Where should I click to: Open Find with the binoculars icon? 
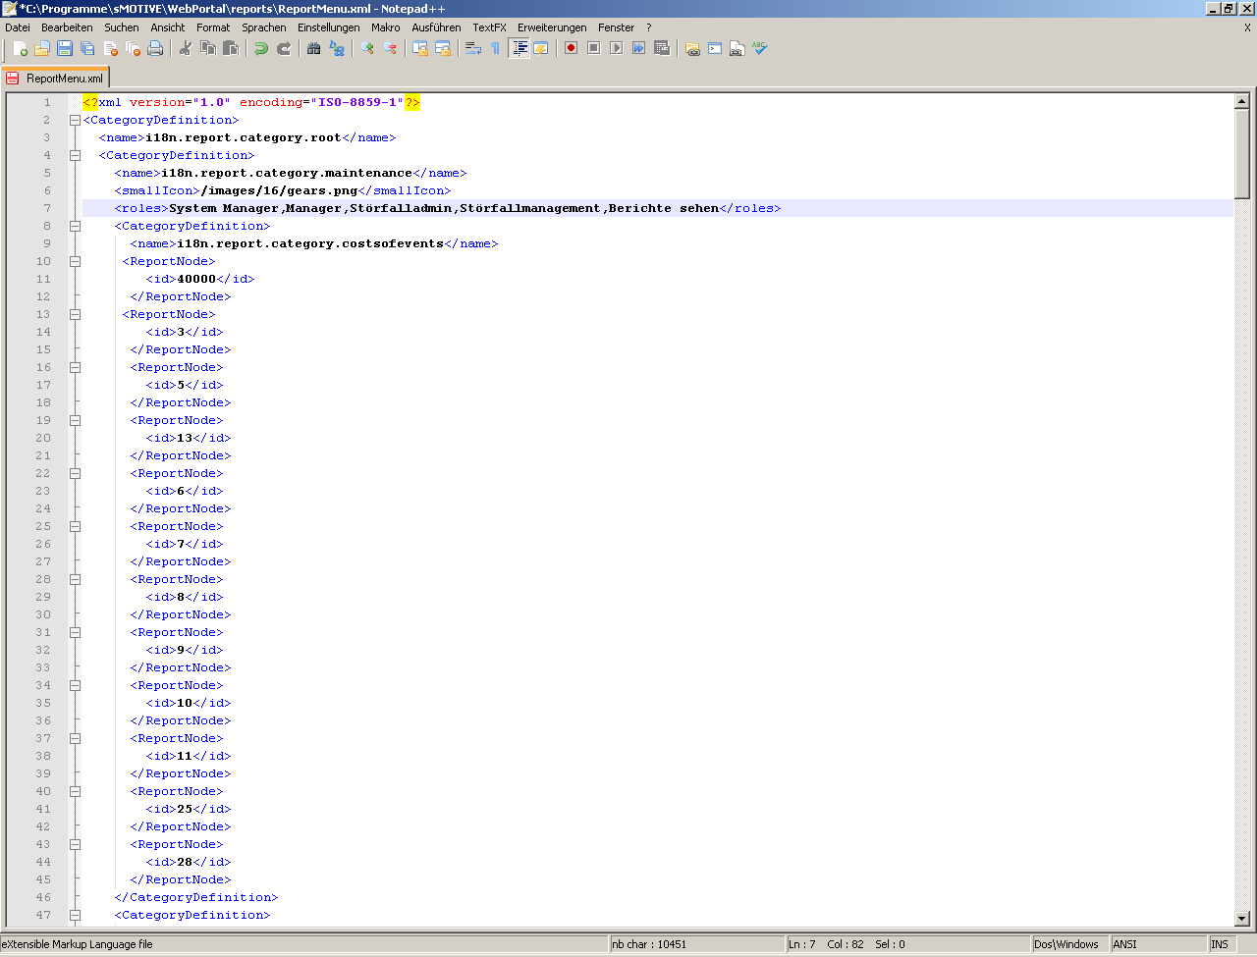[314, 48]
